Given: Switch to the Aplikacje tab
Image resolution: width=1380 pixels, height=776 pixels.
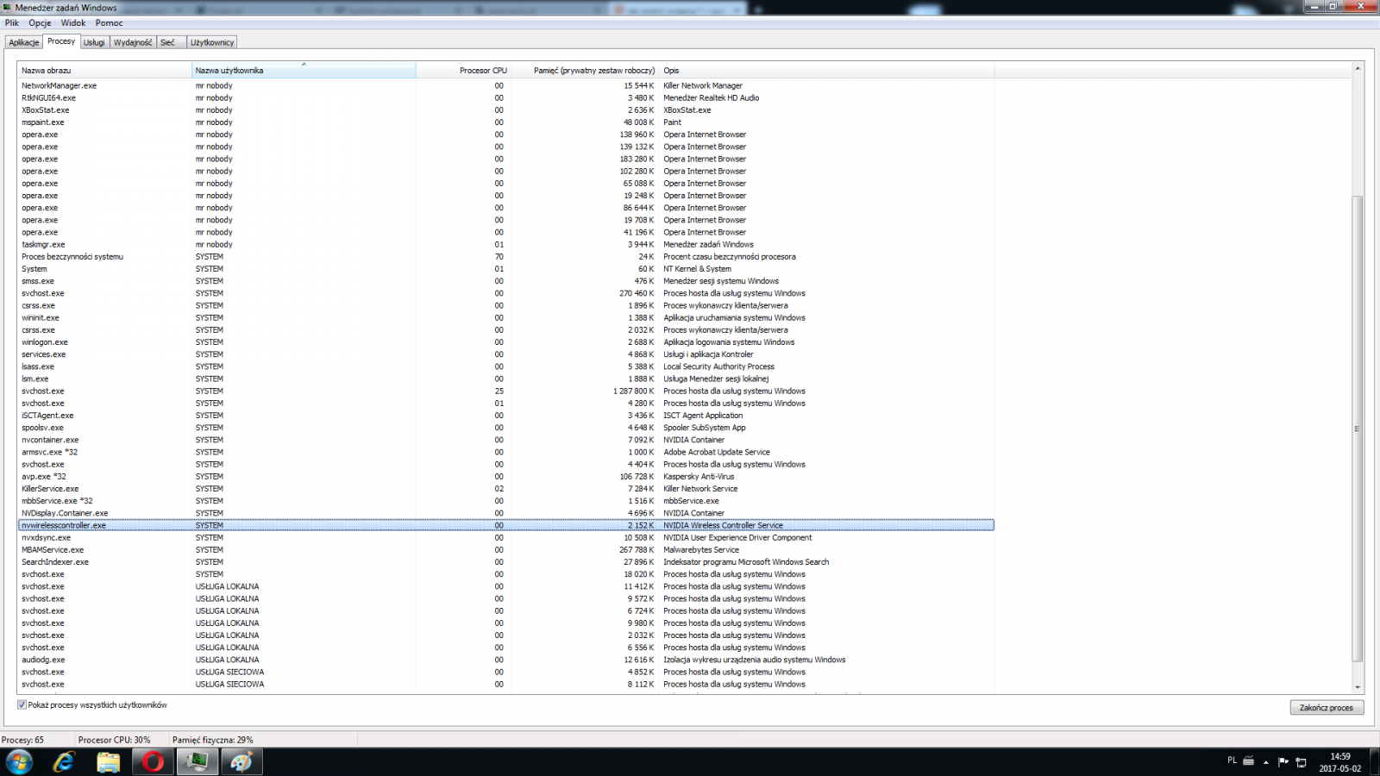Looking at the screenshot, I should pyautogui.click(x=24, y=42).
